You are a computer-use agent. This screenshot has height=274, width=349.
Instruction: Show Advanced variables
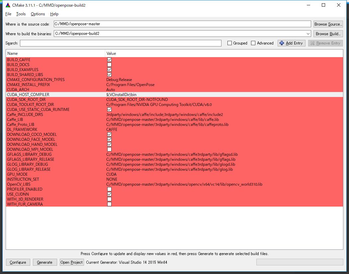click(253, 43)
